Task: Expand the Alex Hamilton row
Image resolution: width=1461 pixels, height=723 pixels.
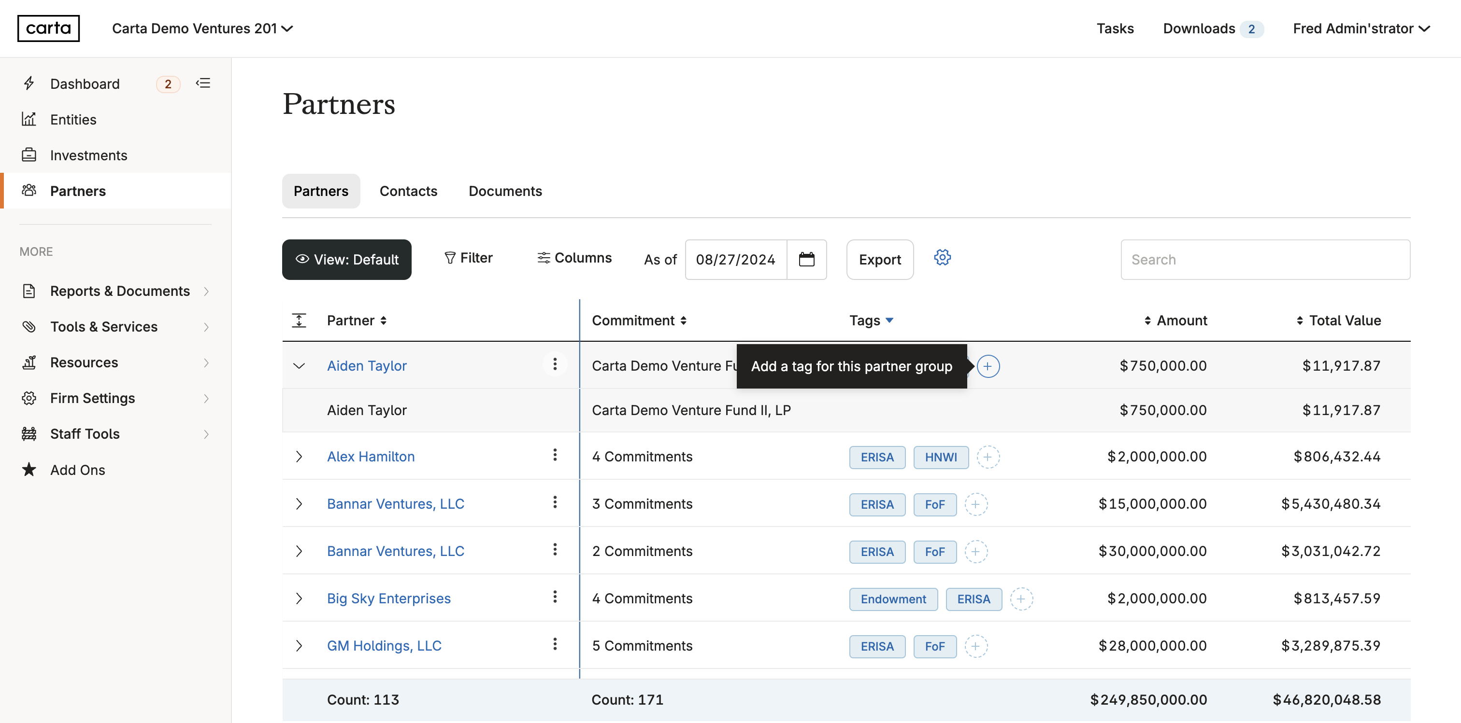Action: [299, 457]
